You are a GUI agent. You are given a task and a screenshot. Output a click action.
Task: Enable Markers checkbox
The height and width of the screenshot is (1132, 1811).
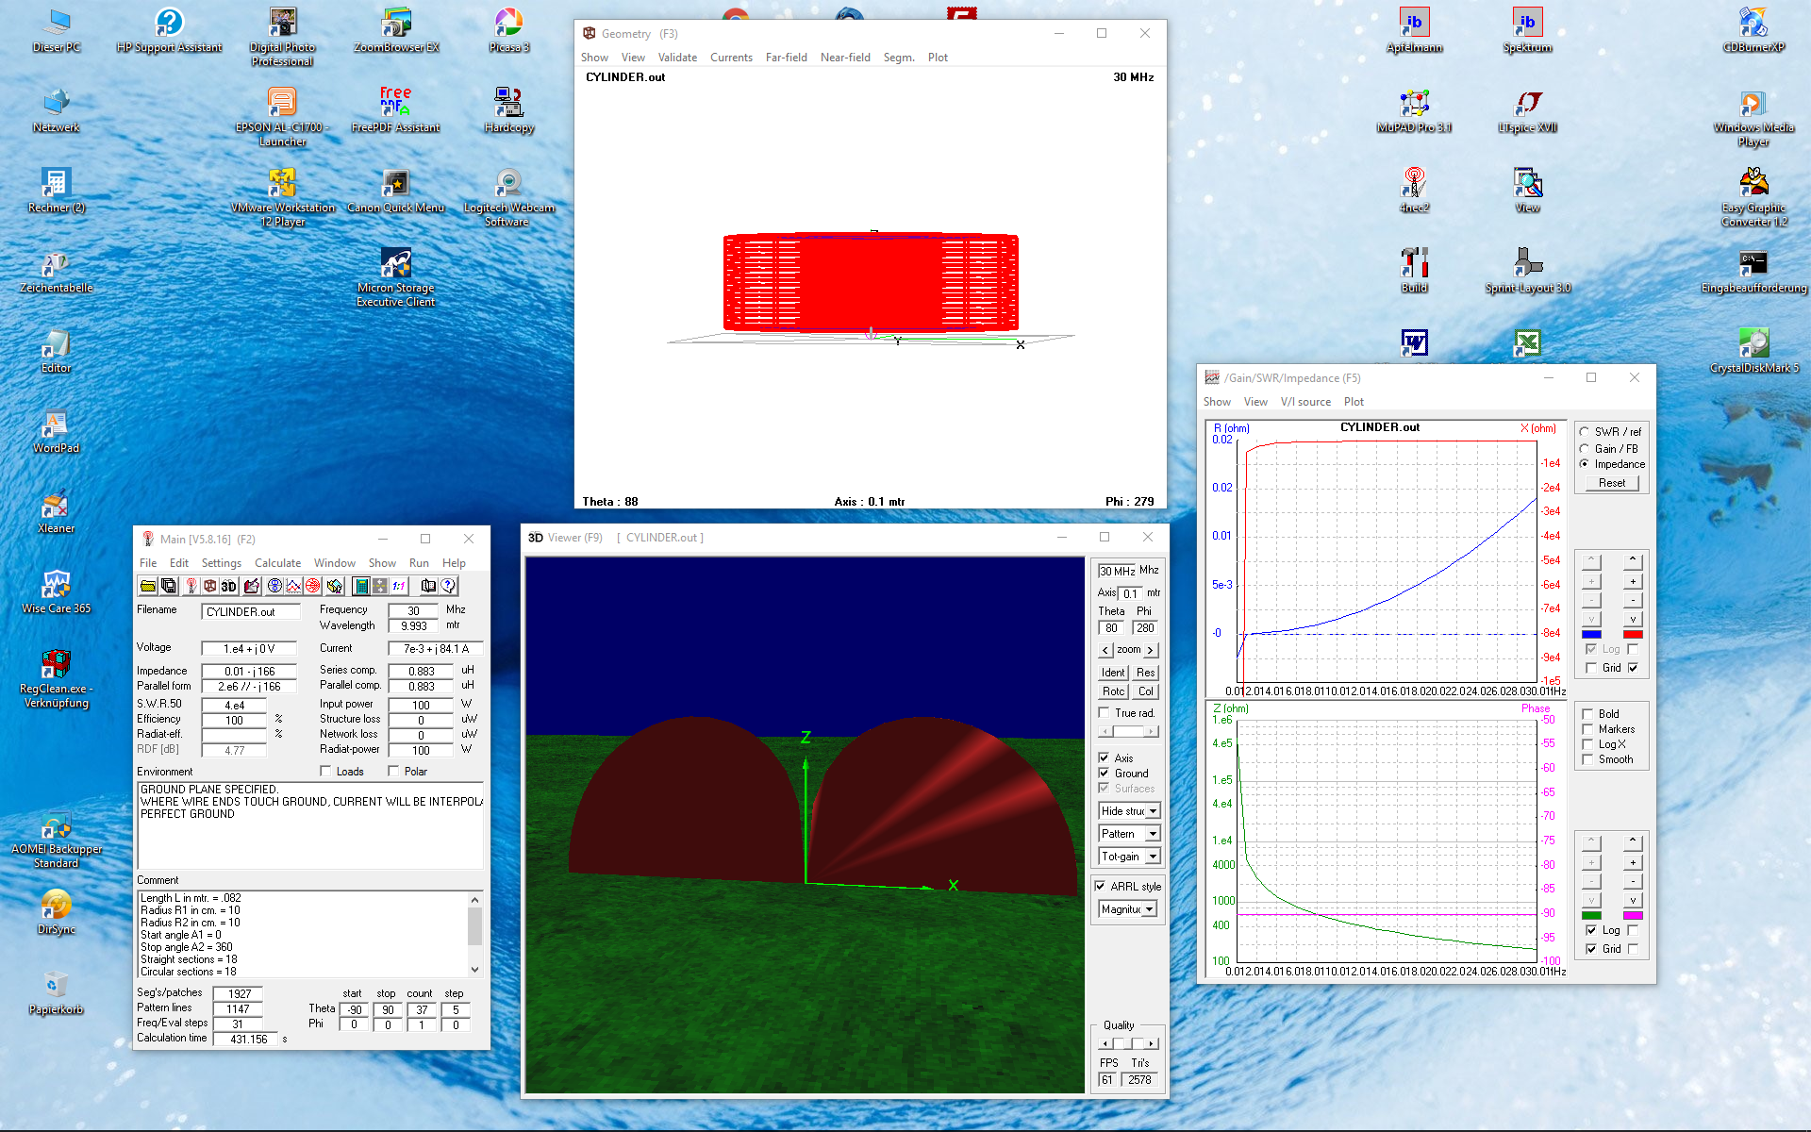point(1587,729)
